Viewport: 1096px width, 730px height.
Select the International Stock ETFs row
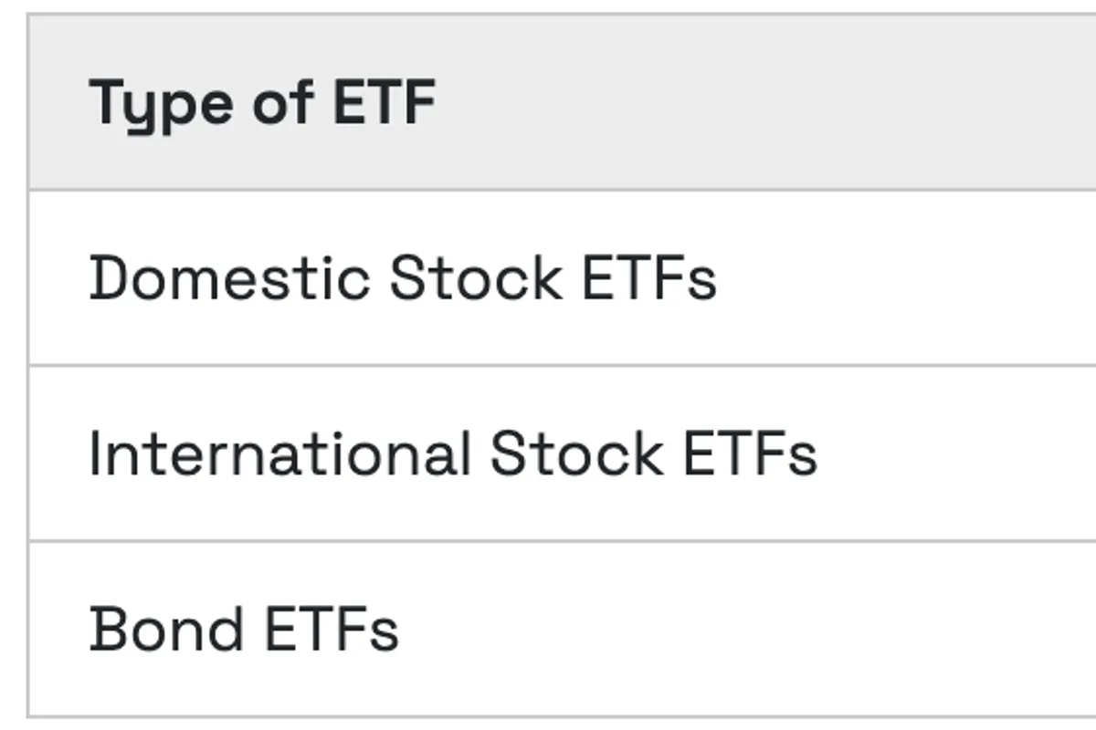click(452, 454)
